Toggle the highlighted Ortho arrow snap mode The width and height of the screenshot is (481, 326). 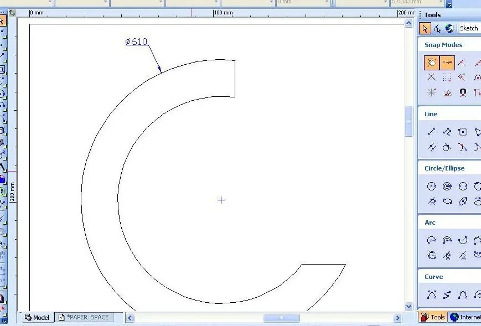click(447, 63)
